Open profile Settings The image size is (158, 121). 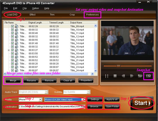[95, 99]
